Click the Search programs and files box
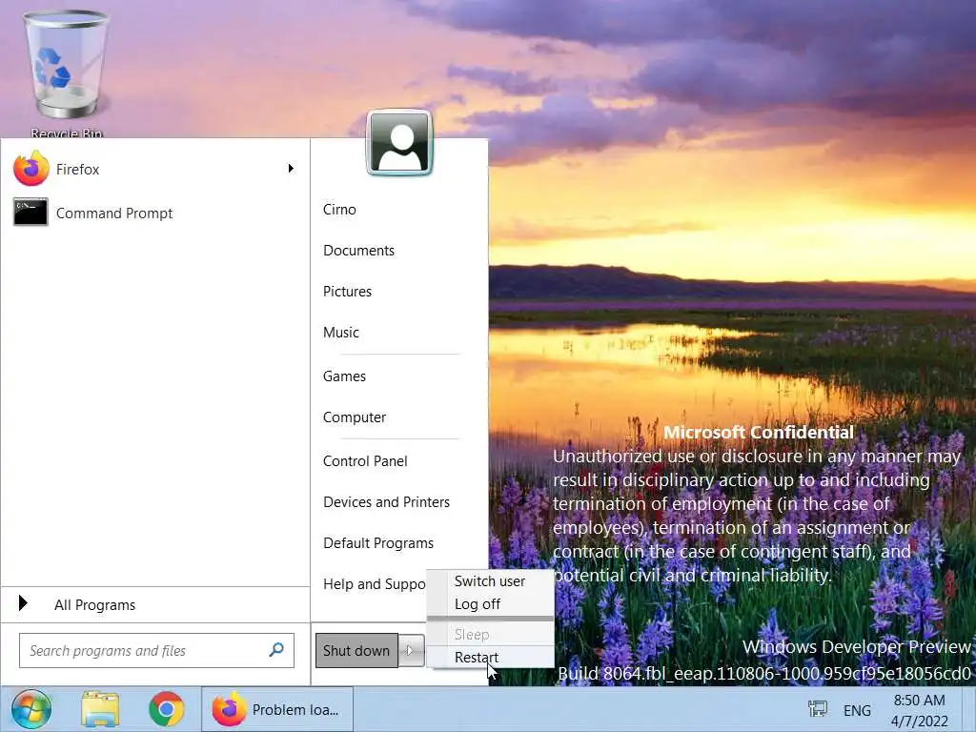Image resolution: width=976 pixels, height=732 pixels. 156,650
